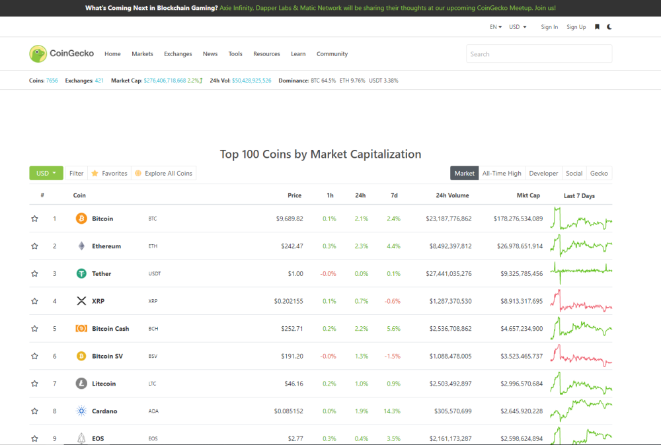Click the Sign In link
The height and width of the screenshot is (445, 661).
549,27
